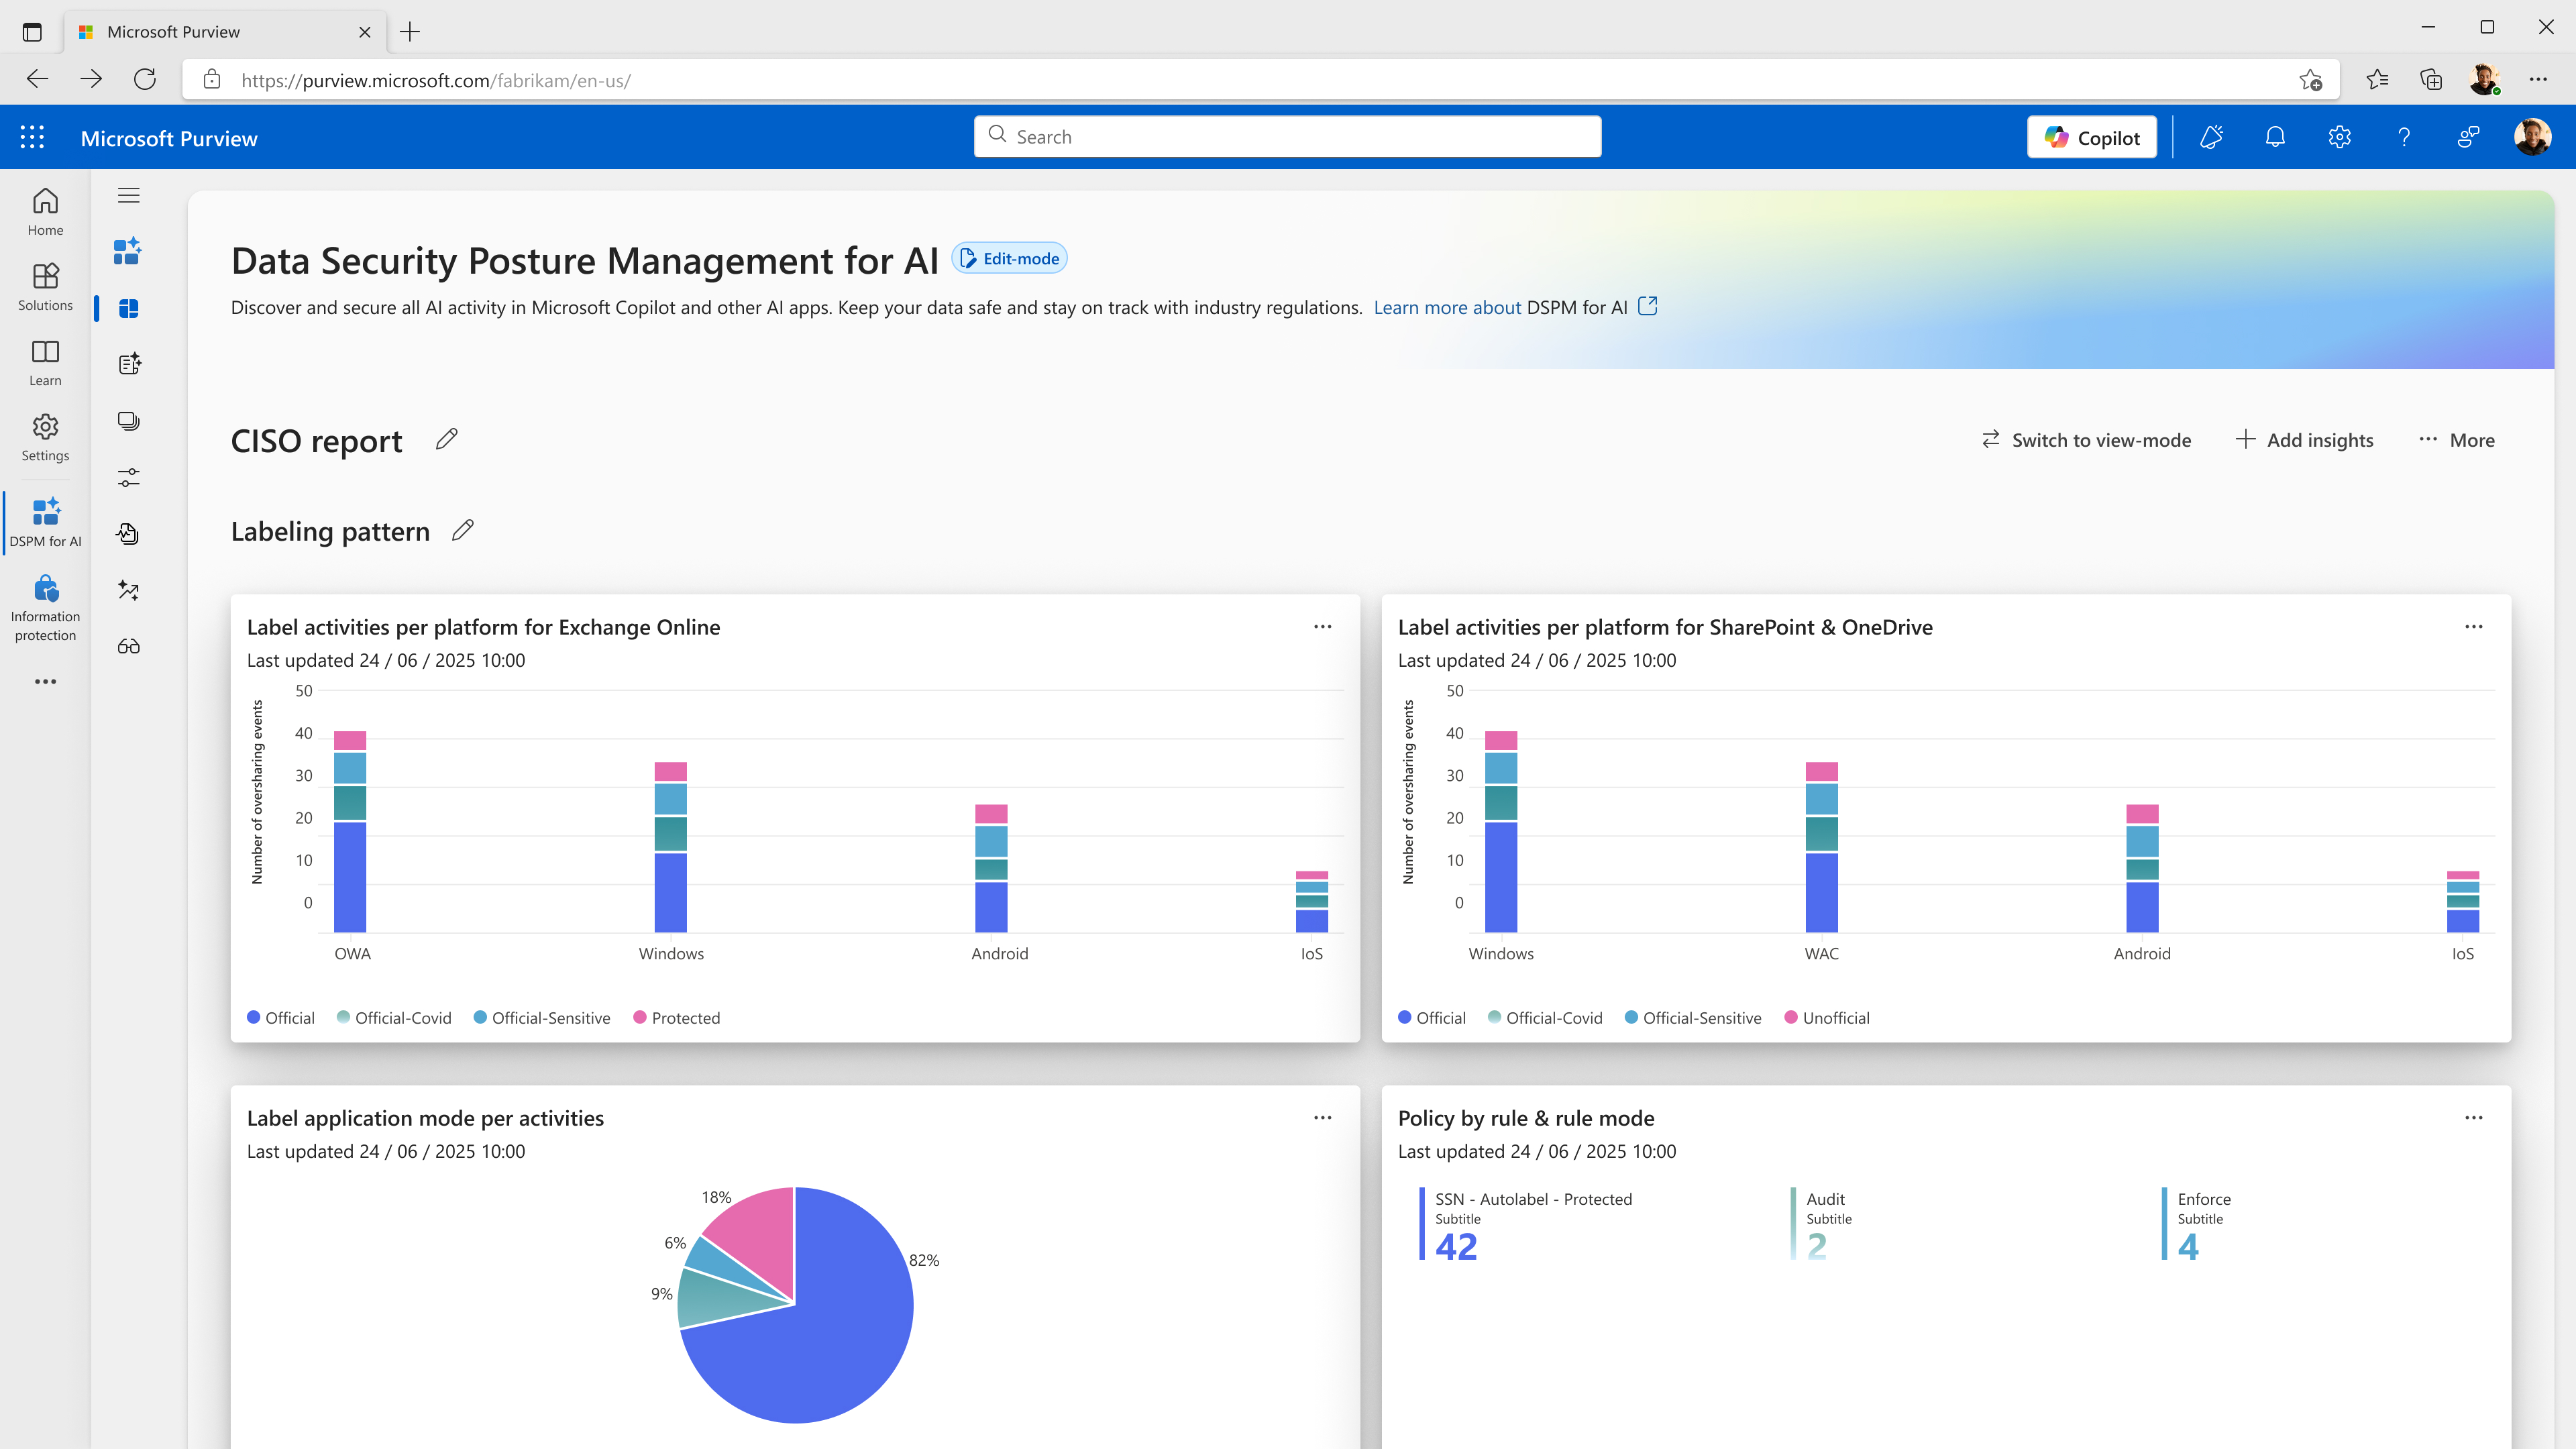Toggle Official-Sensitive legend in SharePoint chart
This screenshot has height=1449, width=2576.
pyautogui.click(x=1693, y=1018)
